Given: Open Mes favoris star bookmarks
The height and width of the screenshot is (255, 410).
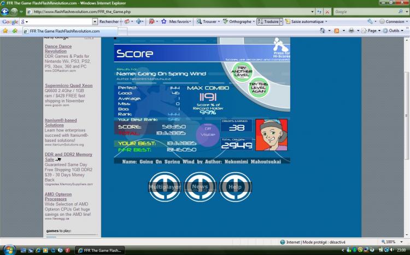Looking at the screenshot, I should [x=176, y=22].
